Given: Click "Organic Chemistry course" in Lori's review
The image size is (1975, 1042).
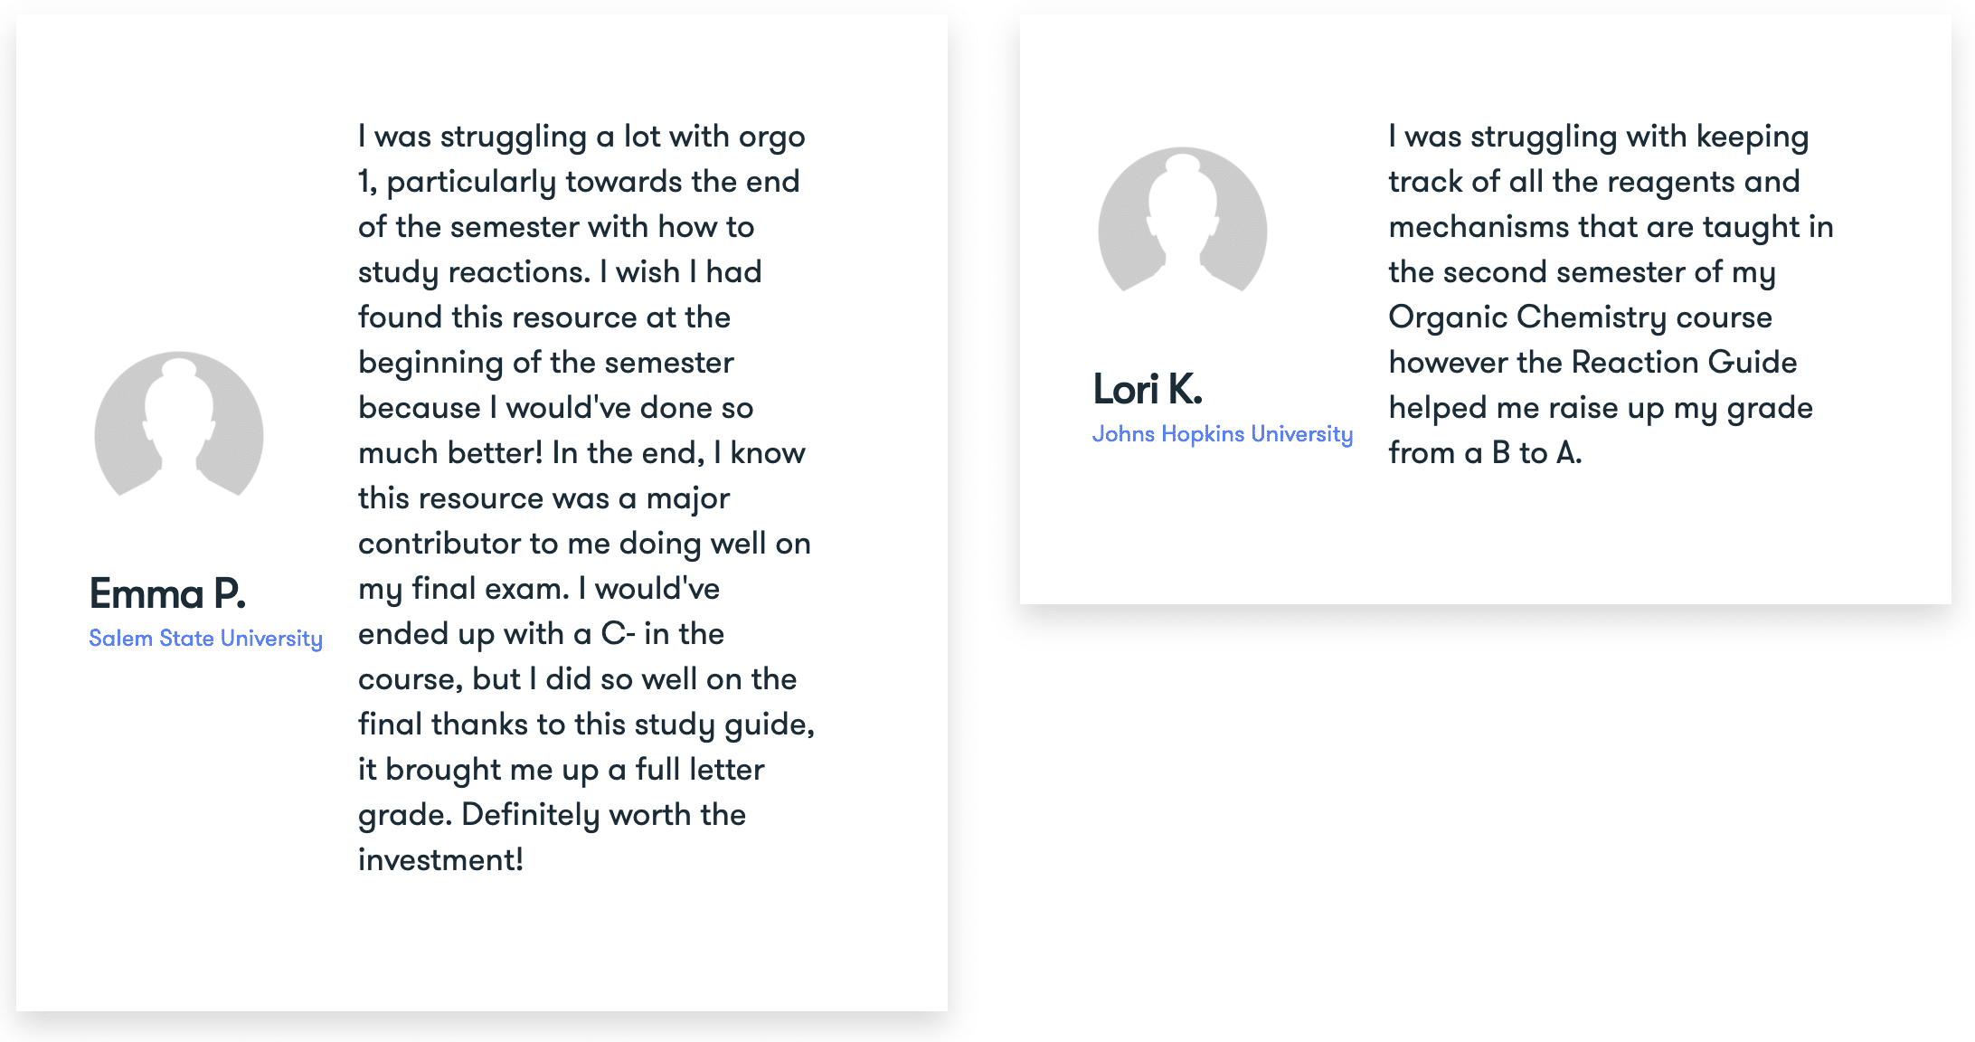Looking at the screenshot, I should (x=1580, y=317).
